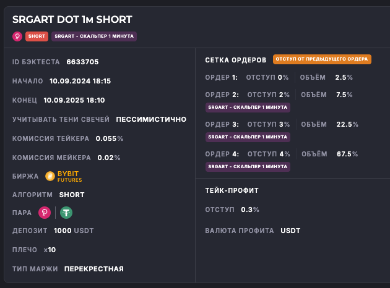
Task: Click the end date 10.09.2025 18:10
Action: [x=74, y=100]
